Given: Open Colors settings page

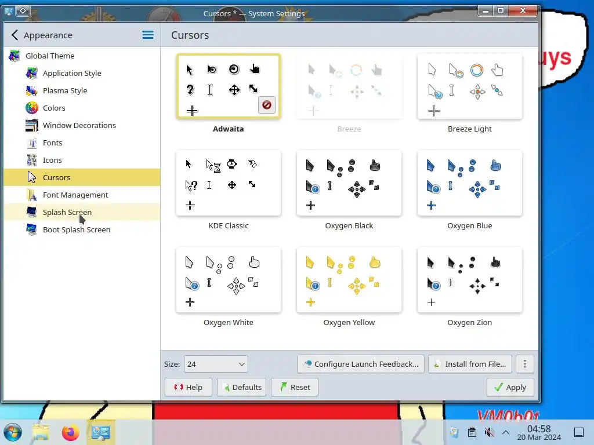Looking at the screenshot, I should [x=81, y=108].
